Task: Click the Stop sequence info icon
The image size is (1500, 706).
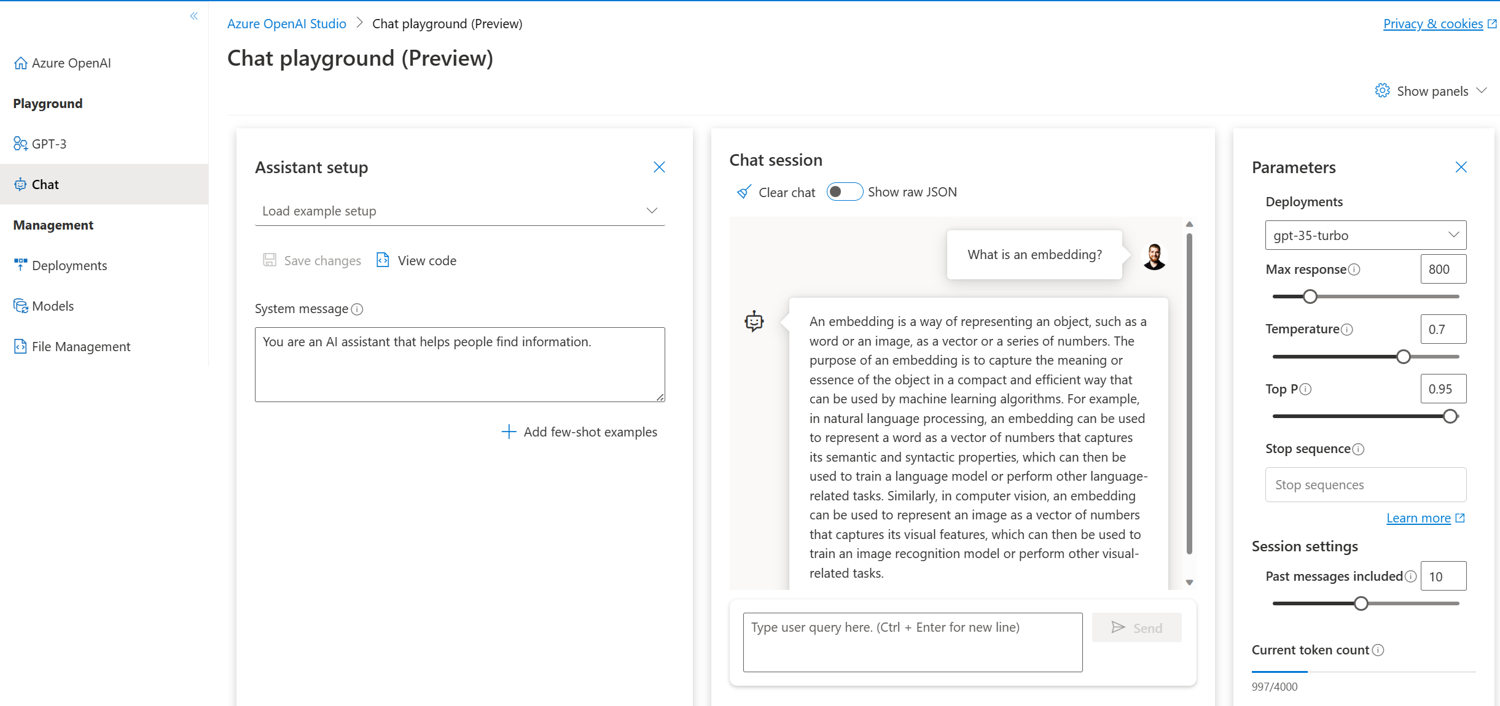Action: [x=1359, y=449]
